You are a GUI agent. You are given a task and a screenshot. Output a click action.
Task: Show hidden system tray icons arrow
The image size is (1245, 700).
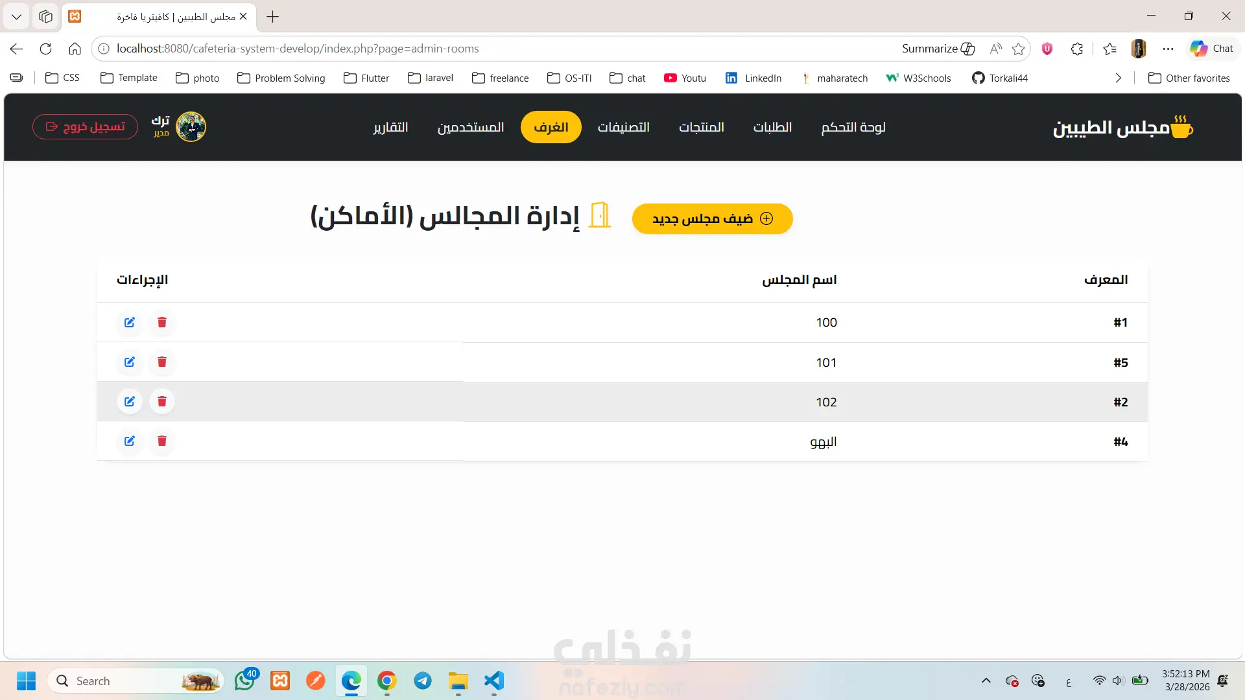pos(986,681)
